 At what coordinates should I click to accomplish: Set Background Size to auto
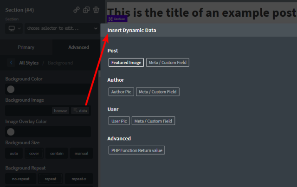pos(14,153)
